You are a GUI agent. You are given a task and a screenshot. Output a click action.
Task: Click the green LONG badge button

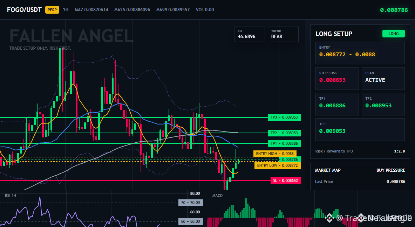[394, 34]
